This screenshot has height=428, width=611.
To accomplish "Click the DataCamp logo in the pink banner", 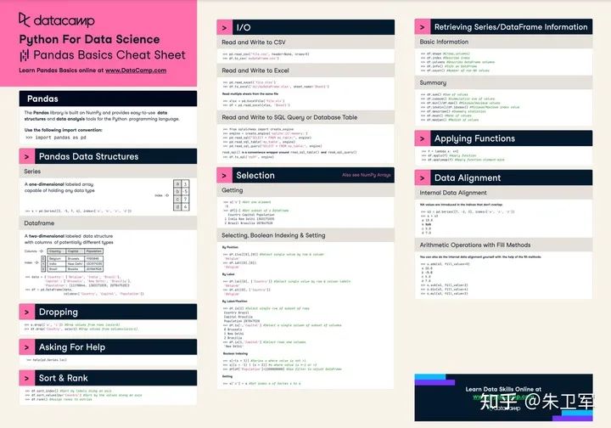I will [x=57, y=20].
